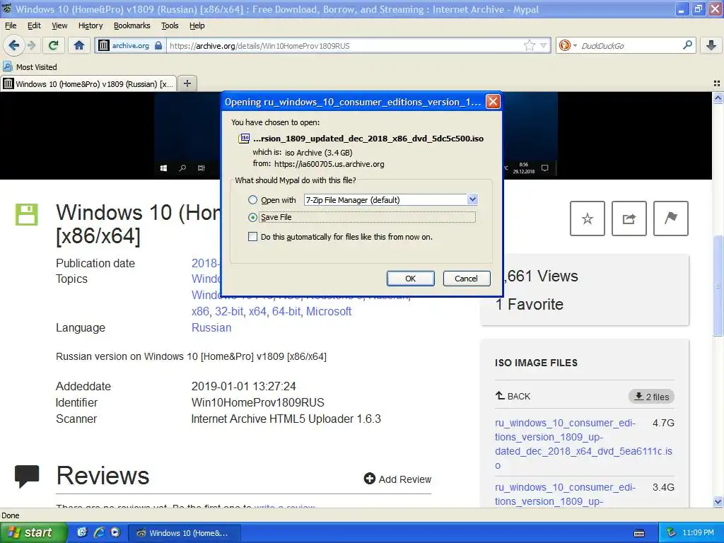Close the Opening file dialog
Image resolution: width=724 pixels, height=543 pixels.
click(493, 102)
